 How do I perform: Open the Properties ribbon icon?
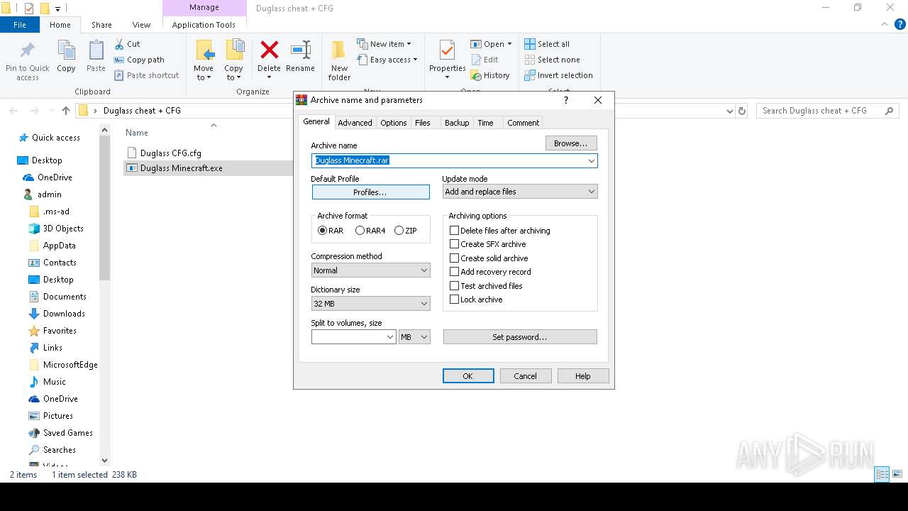click(447, 51)
